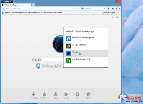Open Bookmarks from the start page

pos(44,95)
